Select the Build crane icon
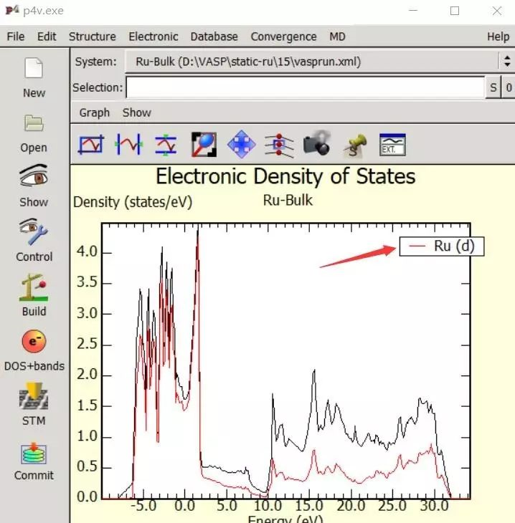 pyautogui.click(x=34, y=287)
